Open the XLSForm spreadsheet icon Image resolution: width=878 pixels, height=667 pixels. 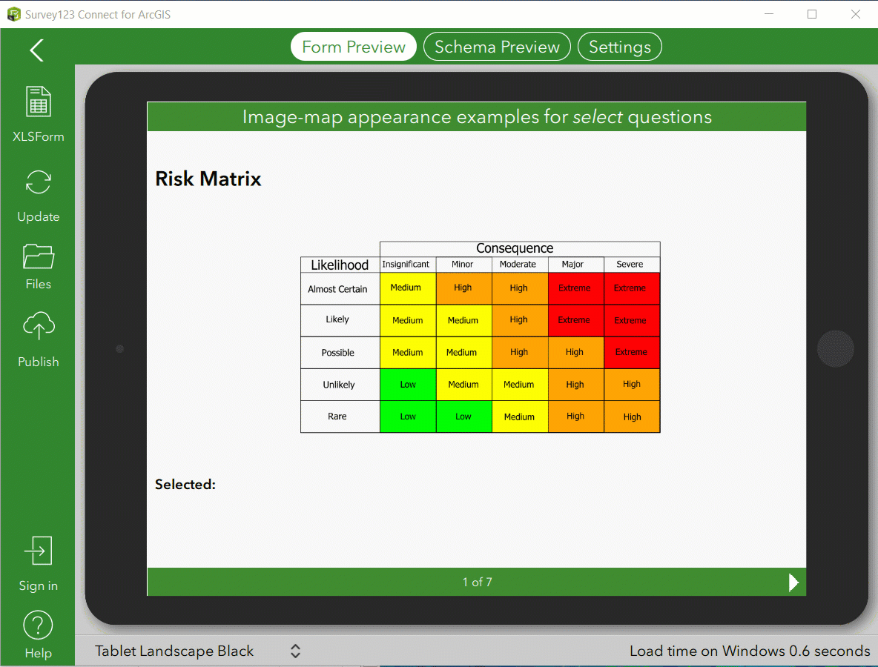pos(38,102)
